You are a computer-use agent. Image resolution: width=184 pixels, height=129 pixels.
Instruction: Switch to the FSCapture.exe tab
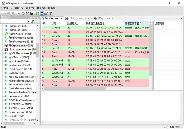click(x=103, y=18)
